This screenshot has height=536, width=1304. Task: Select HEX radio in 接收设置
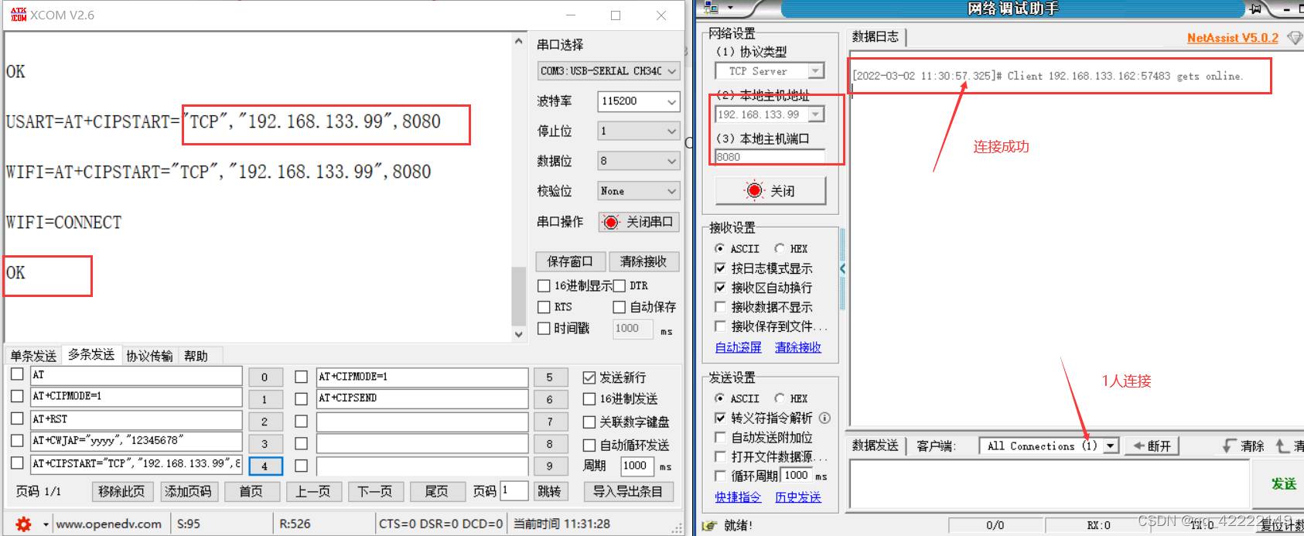coord(779,248)
